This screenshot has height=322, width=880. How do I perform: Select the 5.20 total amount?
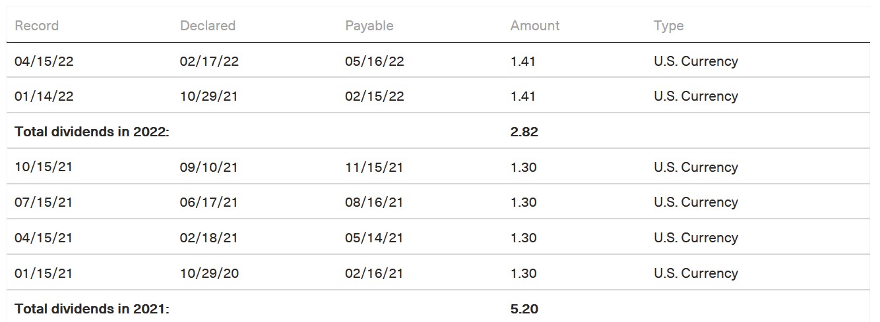(524, 308)
